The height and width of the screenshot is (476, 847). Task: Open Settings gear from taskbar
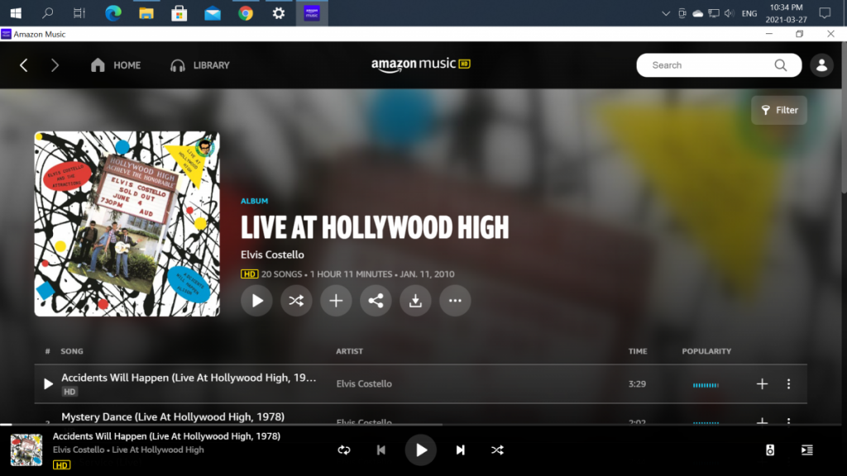[279, 13]
